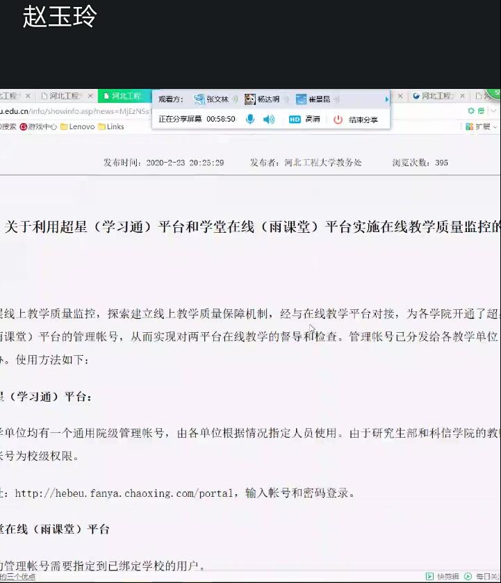Expand viewer list with right arrow
This screenshot has width=501, height=583.
(x=387, y=99)
